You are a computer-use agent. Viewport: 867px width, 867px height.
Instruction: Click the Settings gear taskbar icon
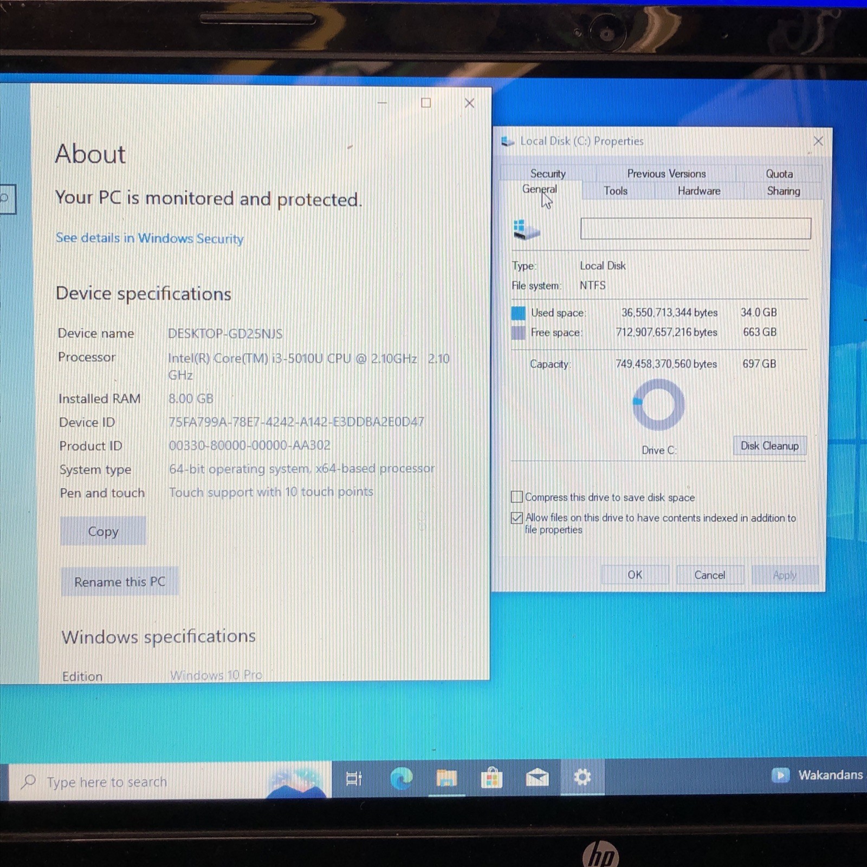click(583, 778)
